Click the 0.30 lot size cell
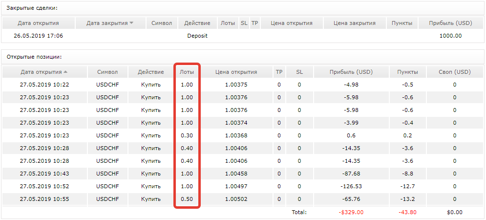Image resolution: width=486 pixels, height=220 pixels. click(187, 135)
